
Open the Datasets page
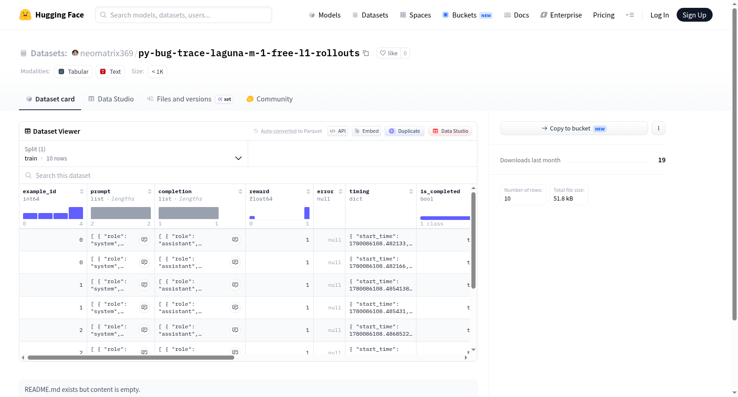pos(370,15)
